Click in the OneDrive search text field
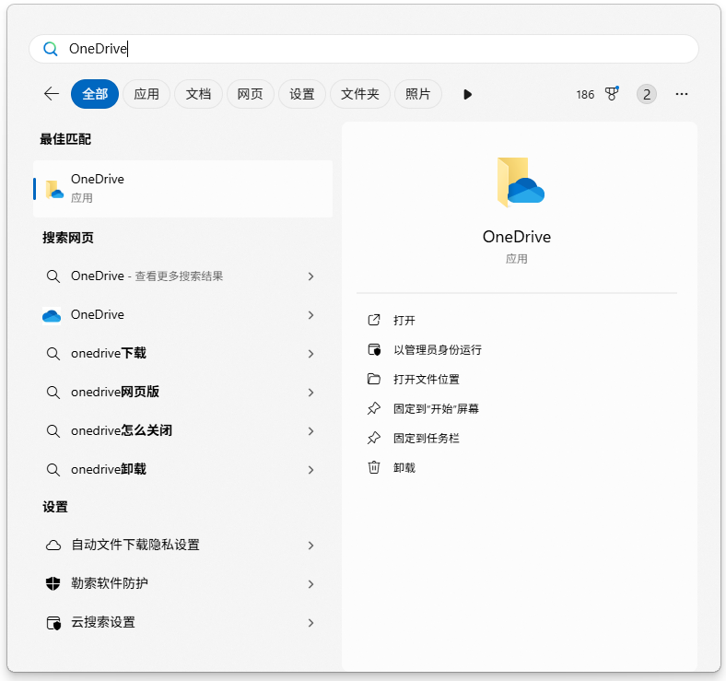Image resolution: width=726 pixels, height=681 pixels. click(364, 49)
